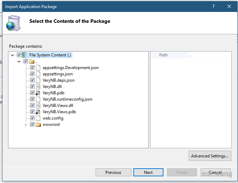Click the root folder icon

tap(31, 61)
